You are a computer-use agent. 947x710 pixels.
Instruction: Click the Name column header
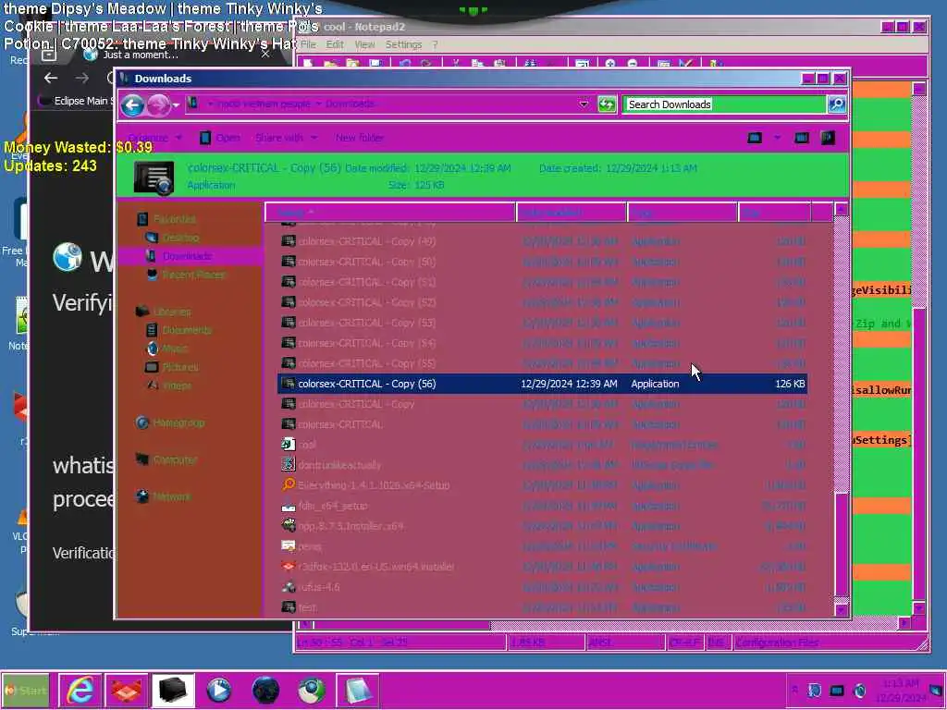[390, 213]
